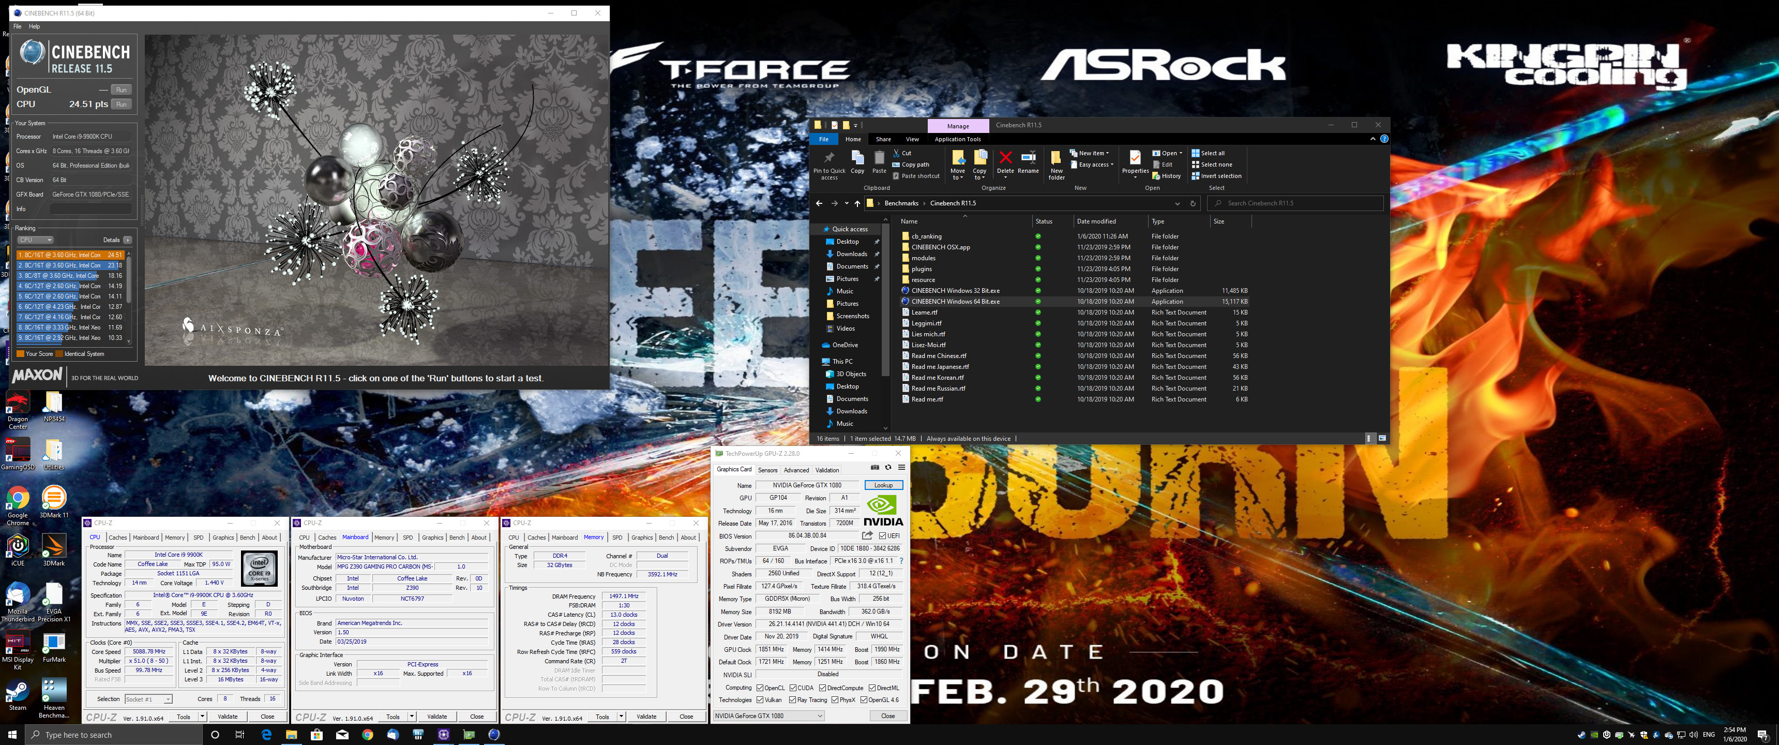Click Explorer up-one-level arrow
This screenshot has width=1779, height=745.
tap(857, 203)
